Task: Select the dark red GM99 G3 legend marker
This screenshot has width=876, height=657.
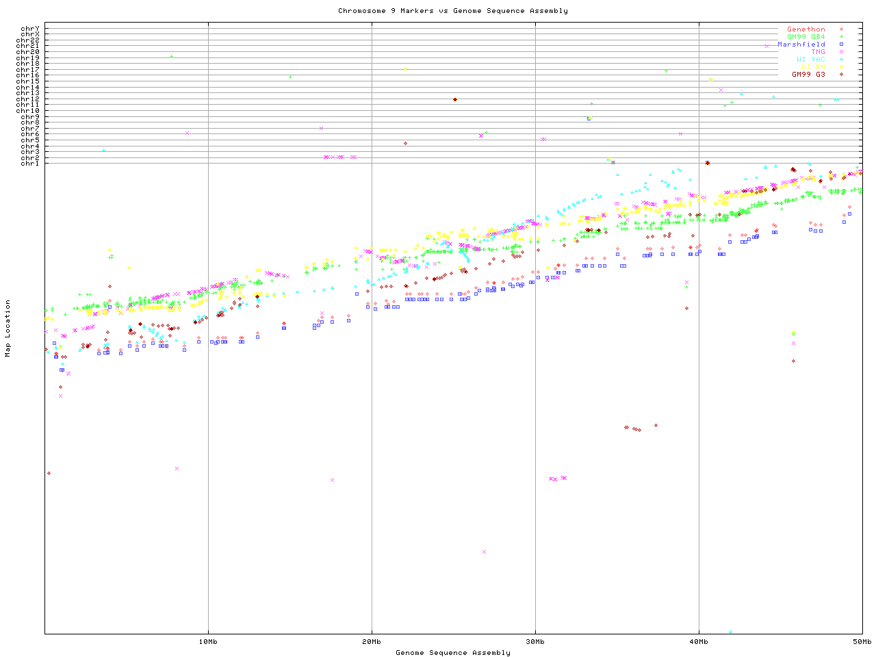Action: (x=841, y=75)
